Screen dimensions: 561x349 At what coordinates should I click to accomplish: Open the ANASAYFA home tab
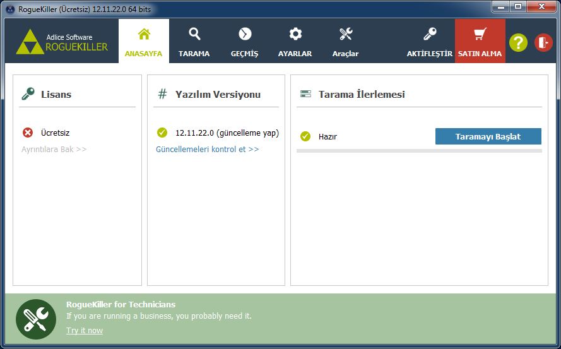143,41
